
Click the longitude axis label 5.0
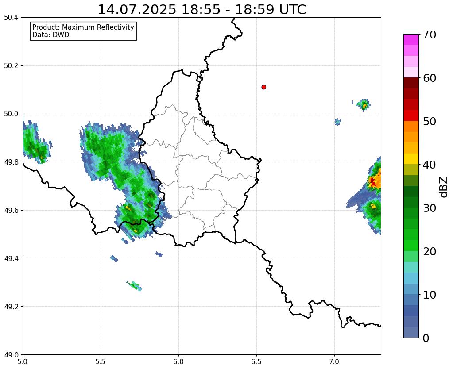coord(23,361)
